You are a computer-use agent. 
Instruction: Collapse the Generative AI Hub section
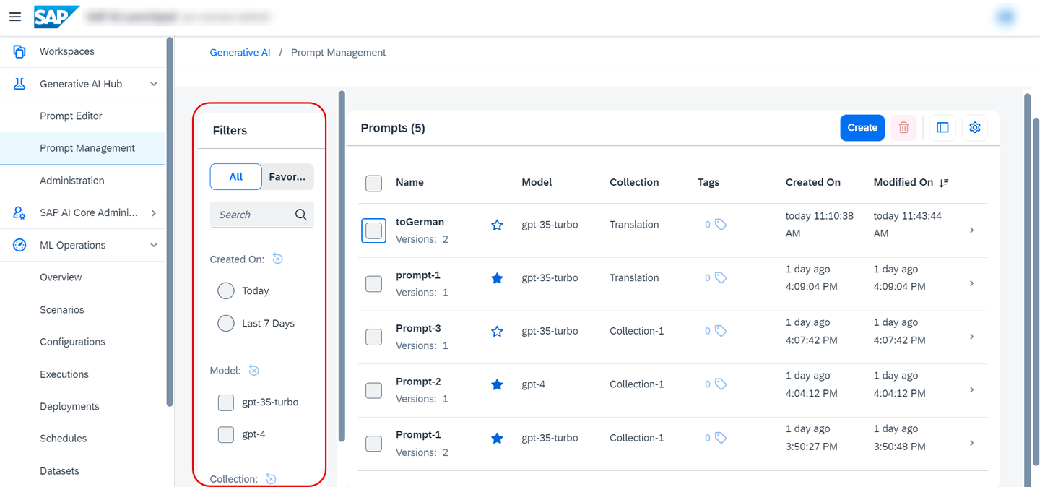coord(154,84)
